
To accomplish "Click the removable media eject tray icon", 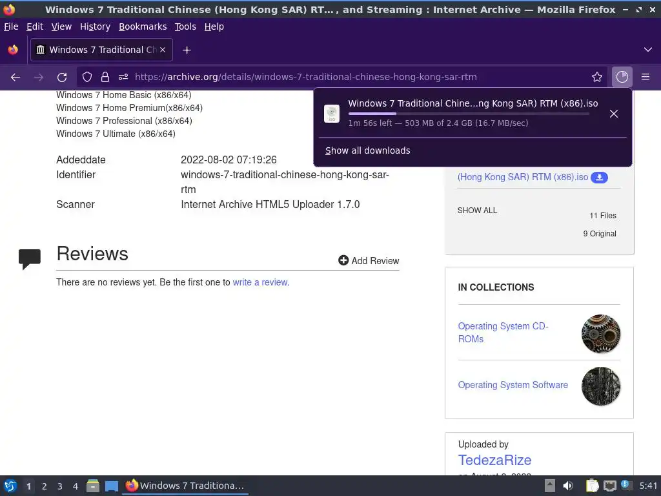I will [x=550, y=486].
